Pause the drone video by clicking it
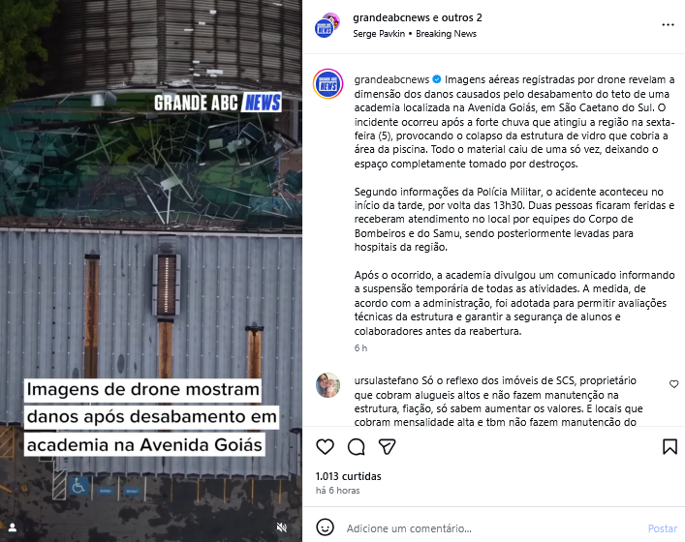 (x=151, y=271)
